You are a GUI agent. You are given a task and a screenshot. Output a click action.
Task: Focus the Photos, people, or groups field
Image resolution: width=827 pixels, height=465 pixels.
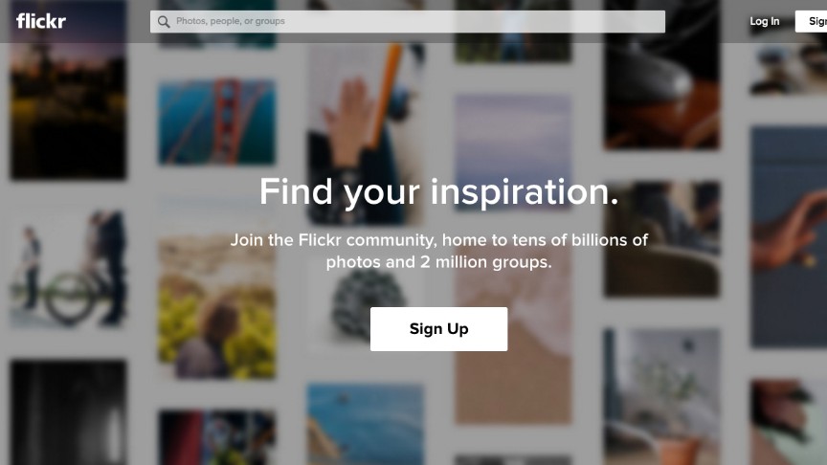tap(407, 22)
